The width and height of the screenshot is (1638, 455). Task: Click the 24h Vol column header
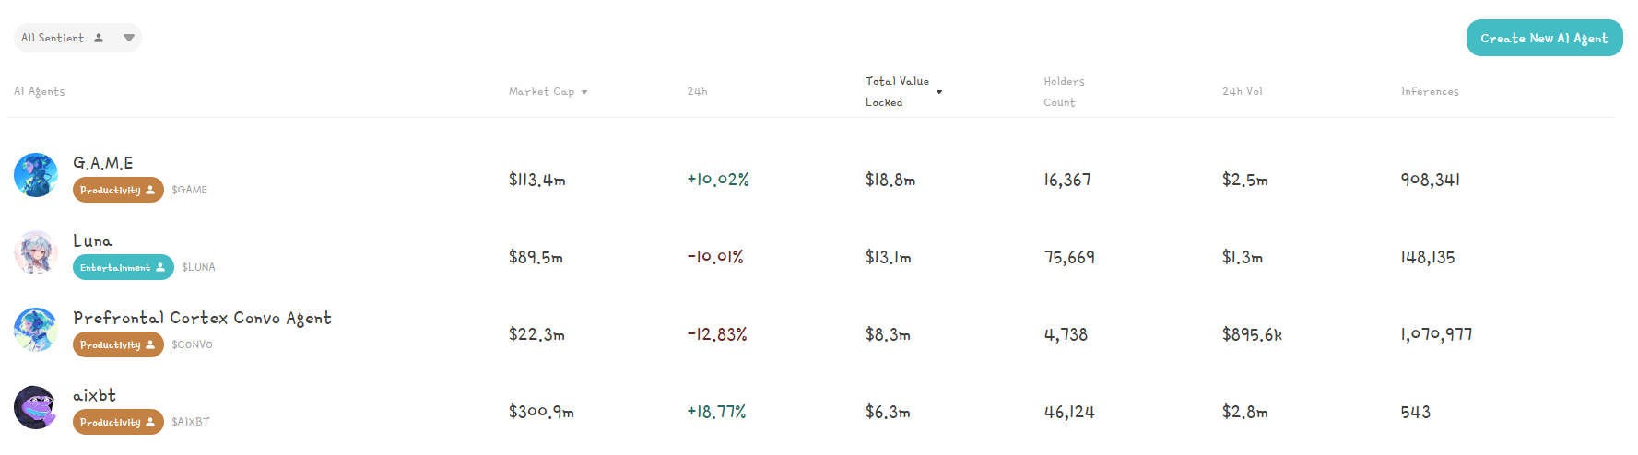click(1242, 91)
